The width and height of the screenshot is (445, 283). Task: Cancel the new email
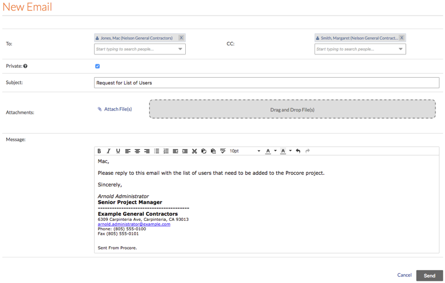pyautogui.click(x=404, y=275)
